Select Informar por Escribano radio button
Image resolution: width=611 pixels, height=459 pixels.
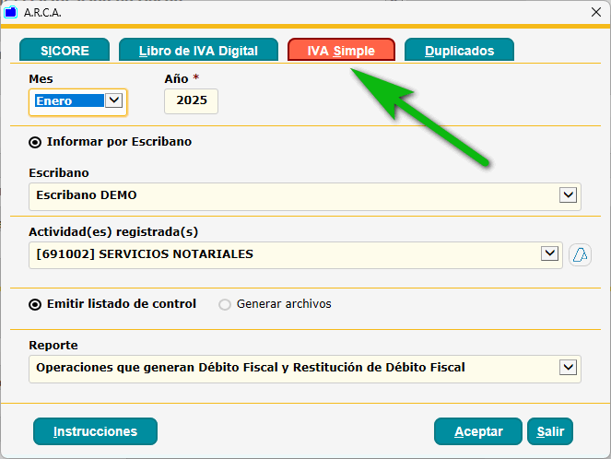point(35,142)
